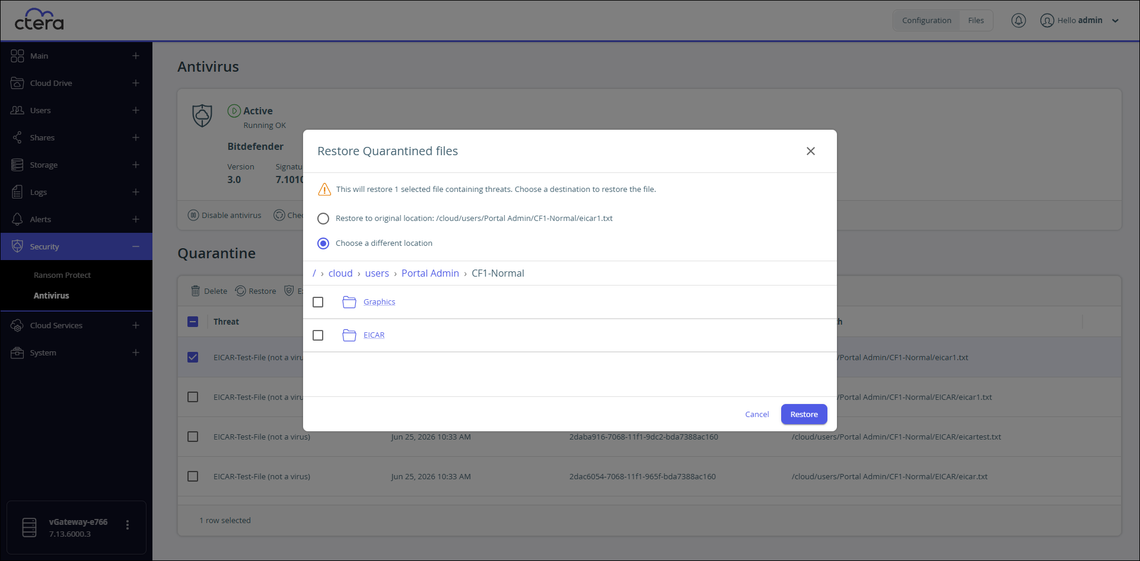The width and height of the screenshot is (1140, 561).
Task: Check the Graphics folder checkbox
Action: click(x=318, y=302)
